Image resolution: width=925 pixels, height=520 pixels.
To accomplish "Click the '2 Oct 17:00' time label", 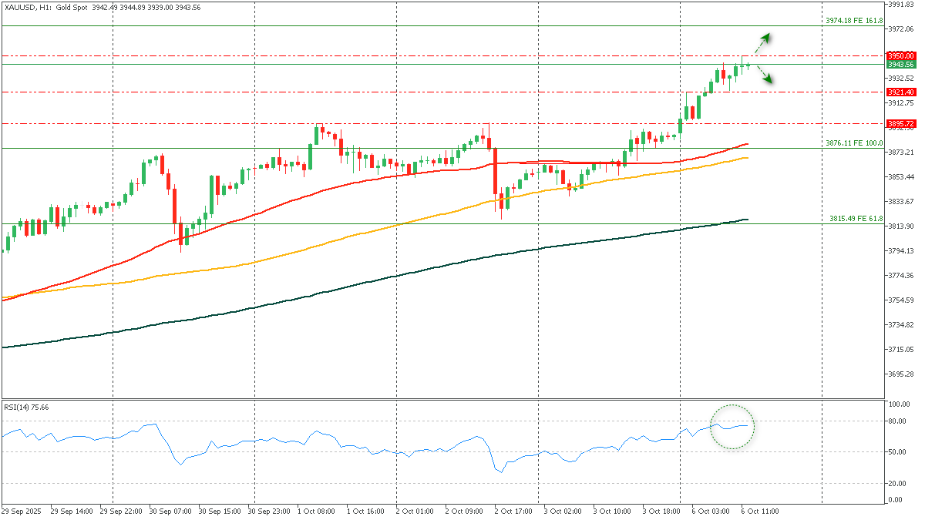I will tap(513, 511).
